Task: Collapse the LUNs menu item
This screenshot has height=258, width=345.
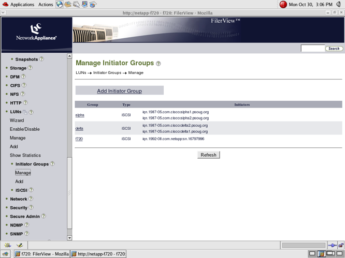Action: 16,112
